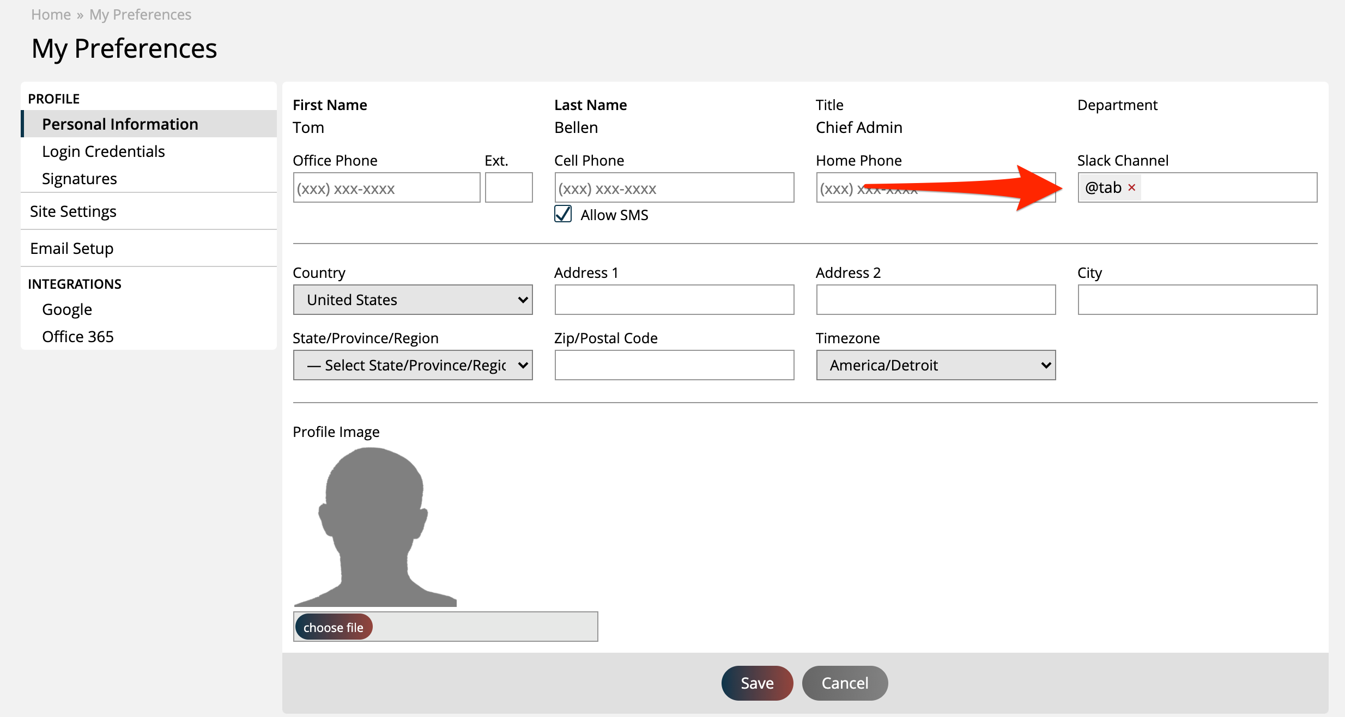The width and height of the screenshot is (1345, 717).
Task: Open Email Setup page
Action: pos(71,248)
